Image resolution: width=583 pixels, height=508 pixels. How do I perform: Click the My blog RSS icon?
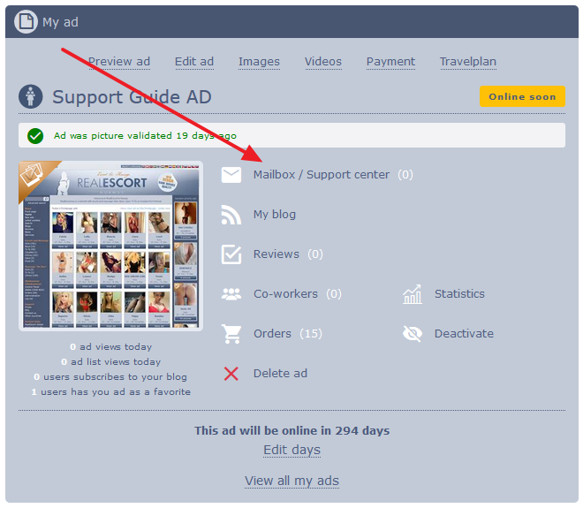(231, 215)
